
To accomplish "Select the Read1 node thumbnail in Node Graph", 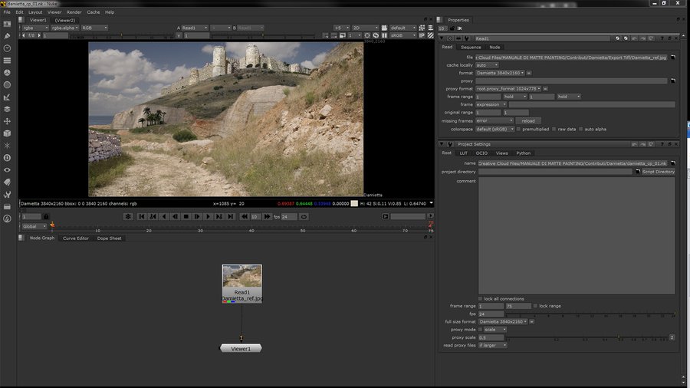I will pyautogui.click(x=242, y=276).
